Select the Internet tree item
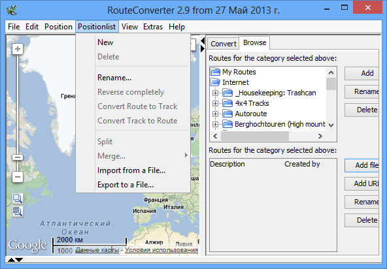Viewport: 387px width, 269px height. tap(235, 82)
